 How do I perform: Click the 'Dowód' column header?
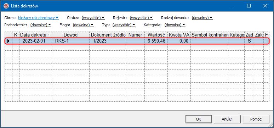[70, 35]
